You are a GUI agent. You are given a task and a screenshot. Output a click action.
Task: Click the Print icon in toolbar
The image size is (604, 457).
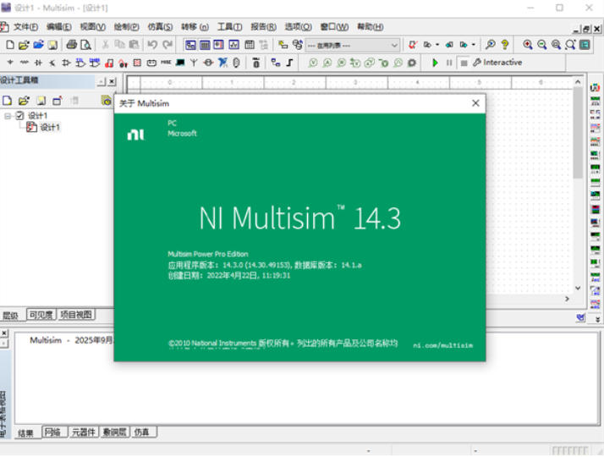(x=72, y=45)
